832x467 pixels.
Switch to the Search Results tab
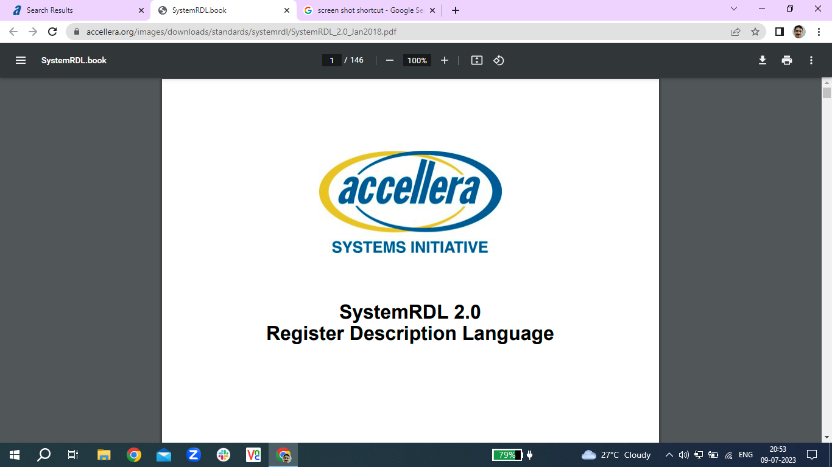click(73, 10)
